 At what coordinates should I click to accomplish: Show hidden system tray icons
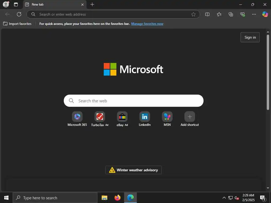point(224,198)
